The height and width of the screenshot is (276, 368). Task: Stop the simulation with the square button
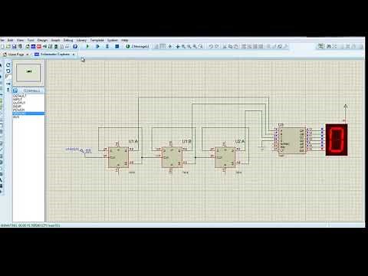pyautogui.click(x=117, y=46)
